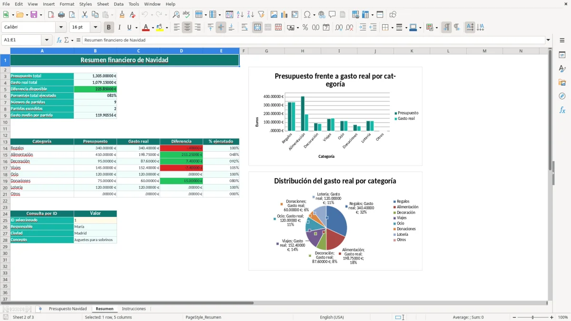The height and width of the screenshot is (321, 571).
Task: Toggle Align Right
Action: 197,28
